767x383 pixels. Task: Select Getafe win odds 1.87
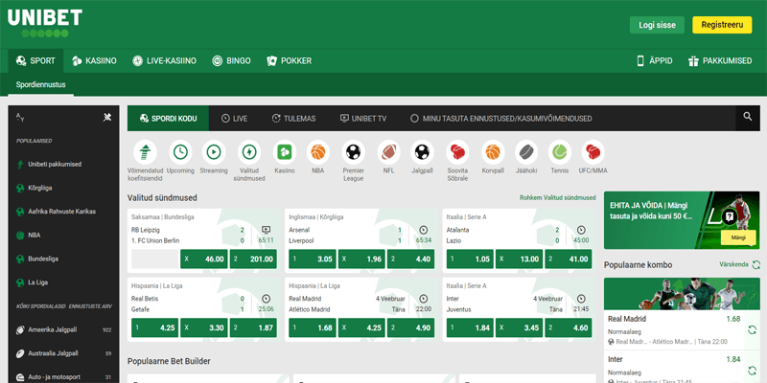tap(253, 327)
